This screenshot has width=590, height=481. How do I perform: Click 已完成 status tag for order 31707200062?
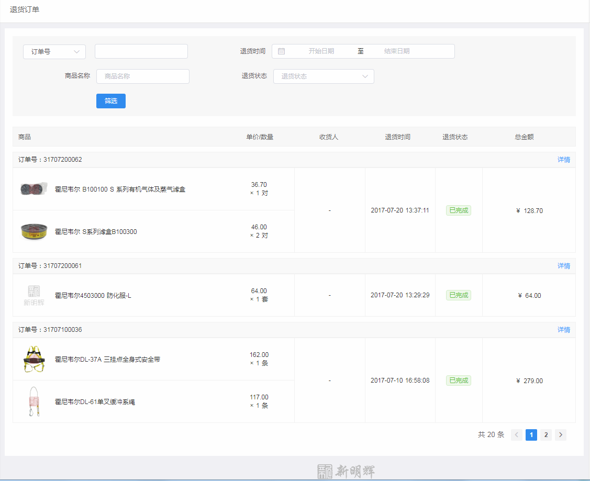[x=459, y=210]
